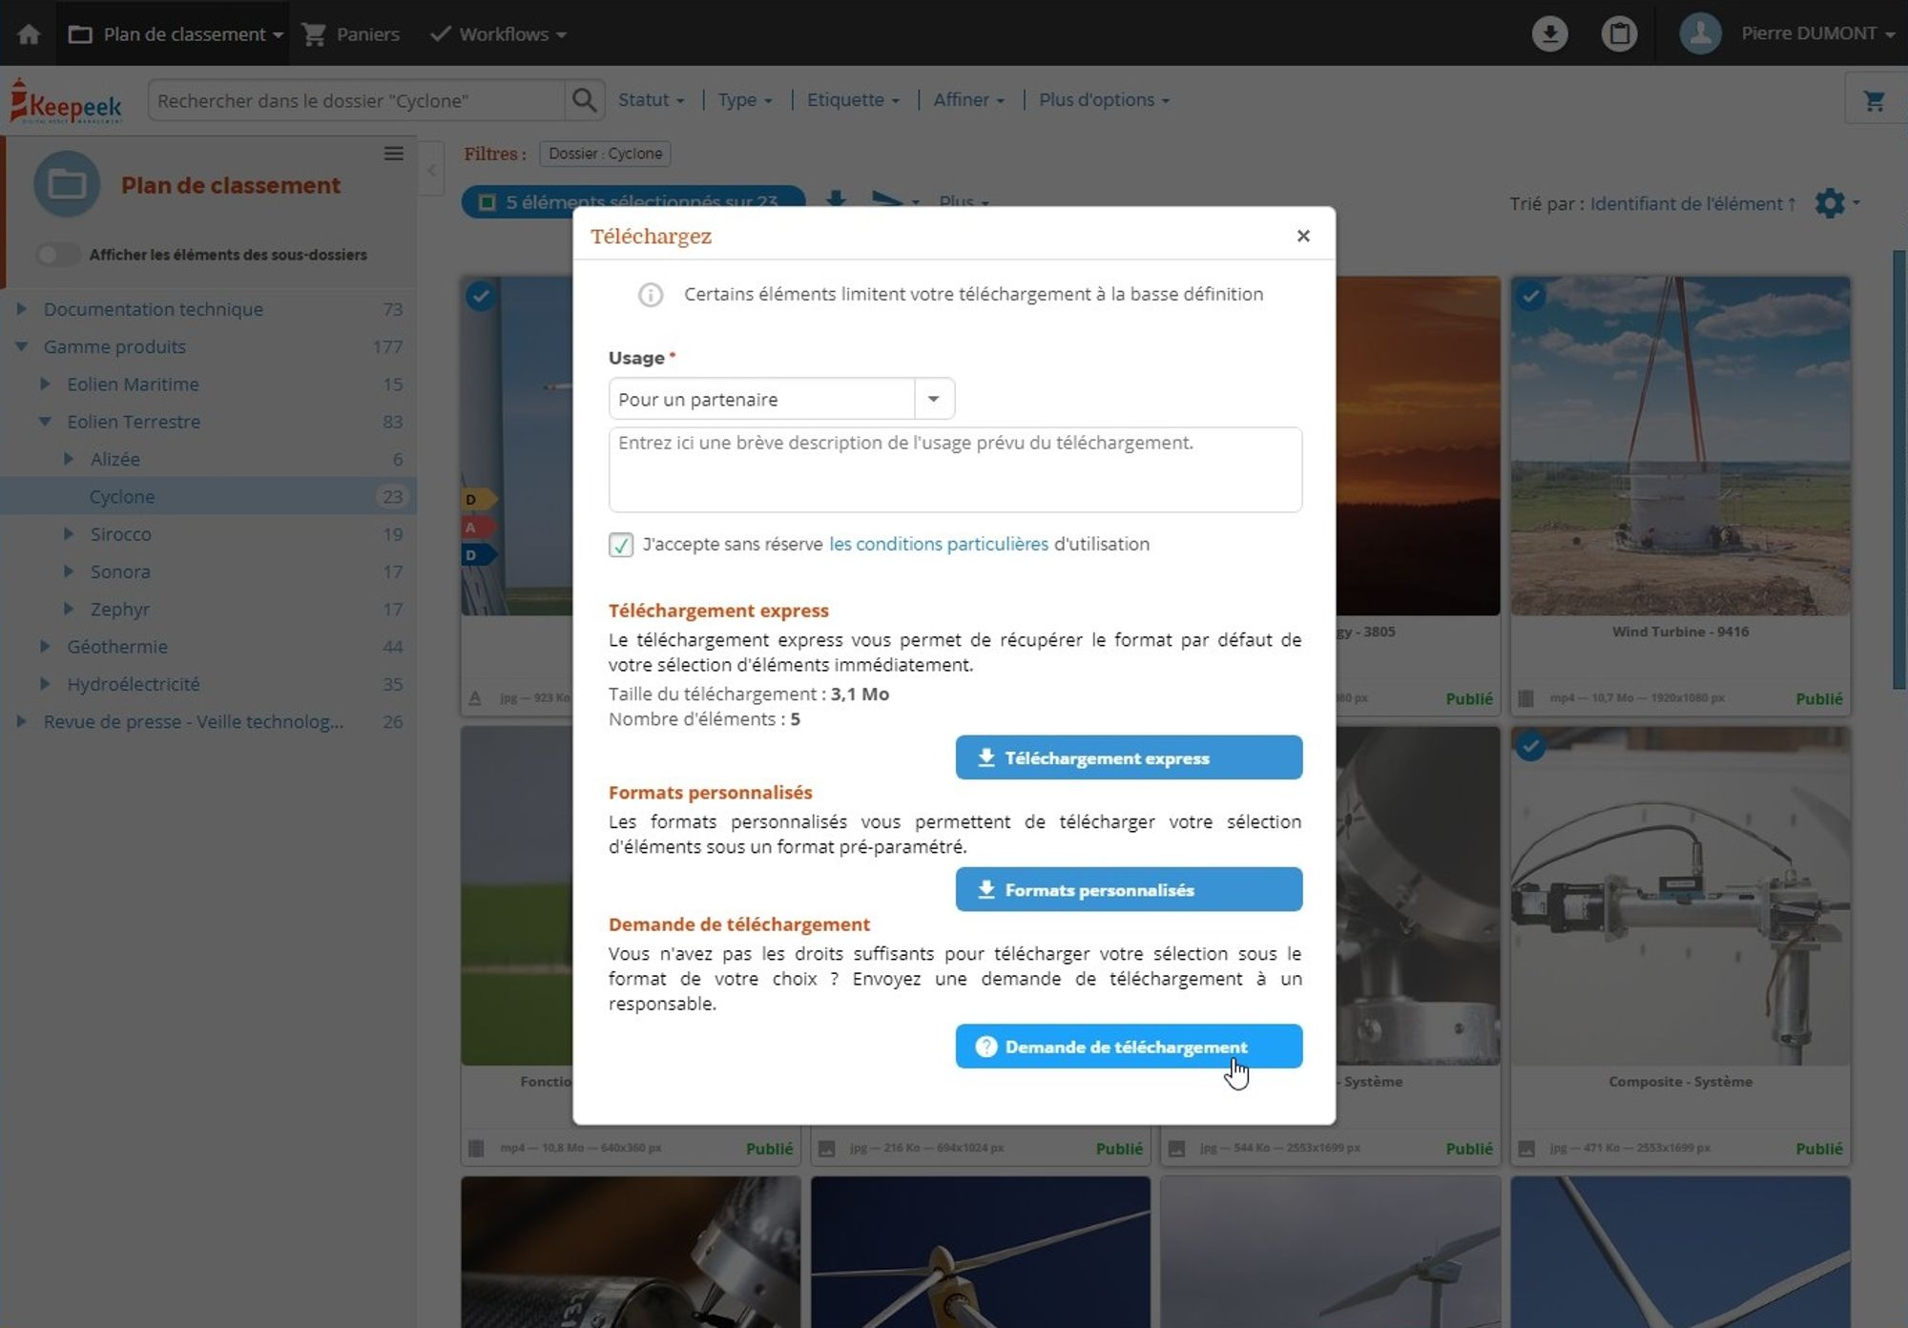The width and height of the screenshot is (1908, 1328).
Task: Open the Plus menu in selection toolbar
Action: point(964,200)
